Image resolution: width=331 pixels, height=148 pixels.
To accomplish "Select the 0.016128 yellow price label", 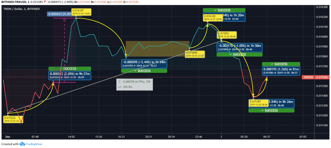I will [x=212, y=18].
